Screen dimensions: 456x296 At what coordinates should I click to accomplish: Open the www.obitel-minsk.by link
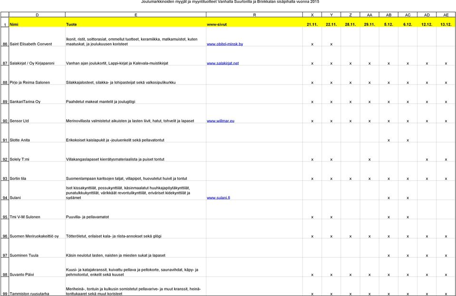225,44
